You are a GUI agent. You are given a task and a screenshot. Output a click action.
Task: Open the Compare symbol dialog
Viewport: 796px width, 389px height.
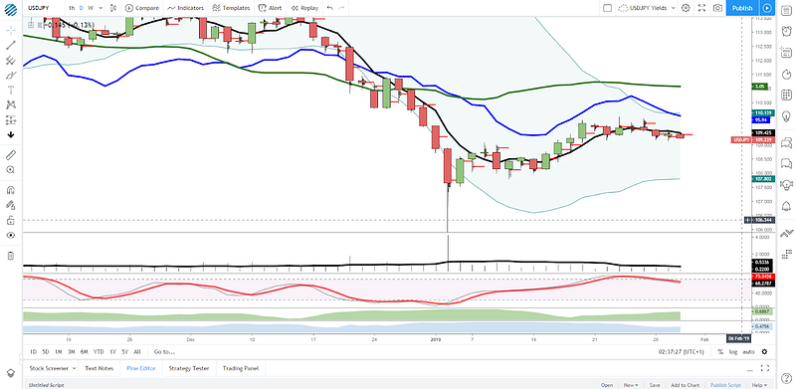142,8
